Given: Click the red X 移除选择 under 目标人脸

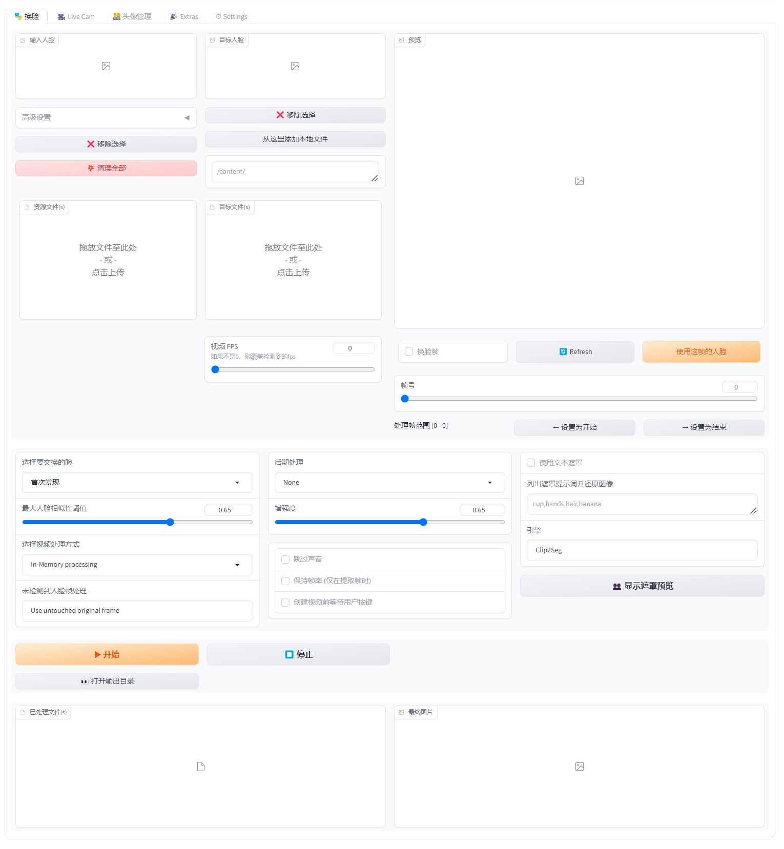Looking at the screenshot, I should tap(295, 115).
